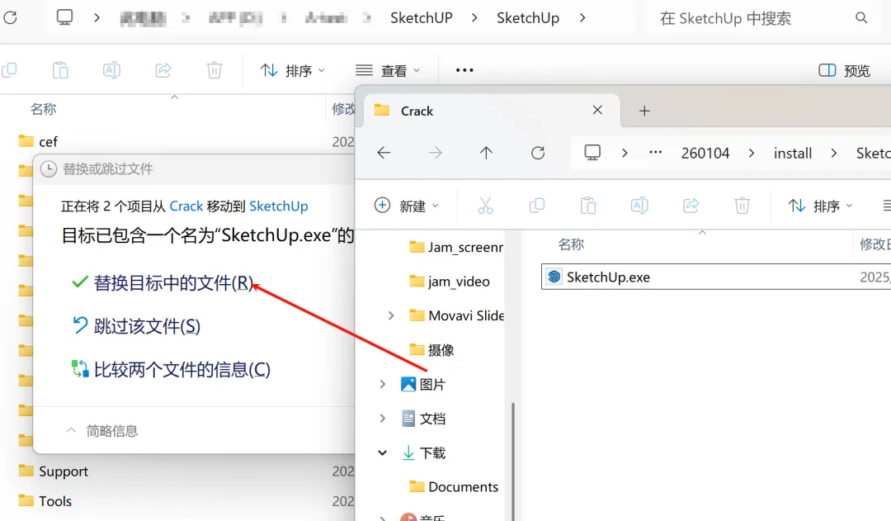891x521 pixels.
Task: Expand the chevron after install breadcrumb
Action: point(833,153)
